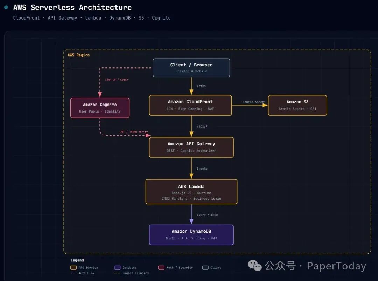
Task: Click the WeChat logo icon in watermark
Action: pos(255,266)
